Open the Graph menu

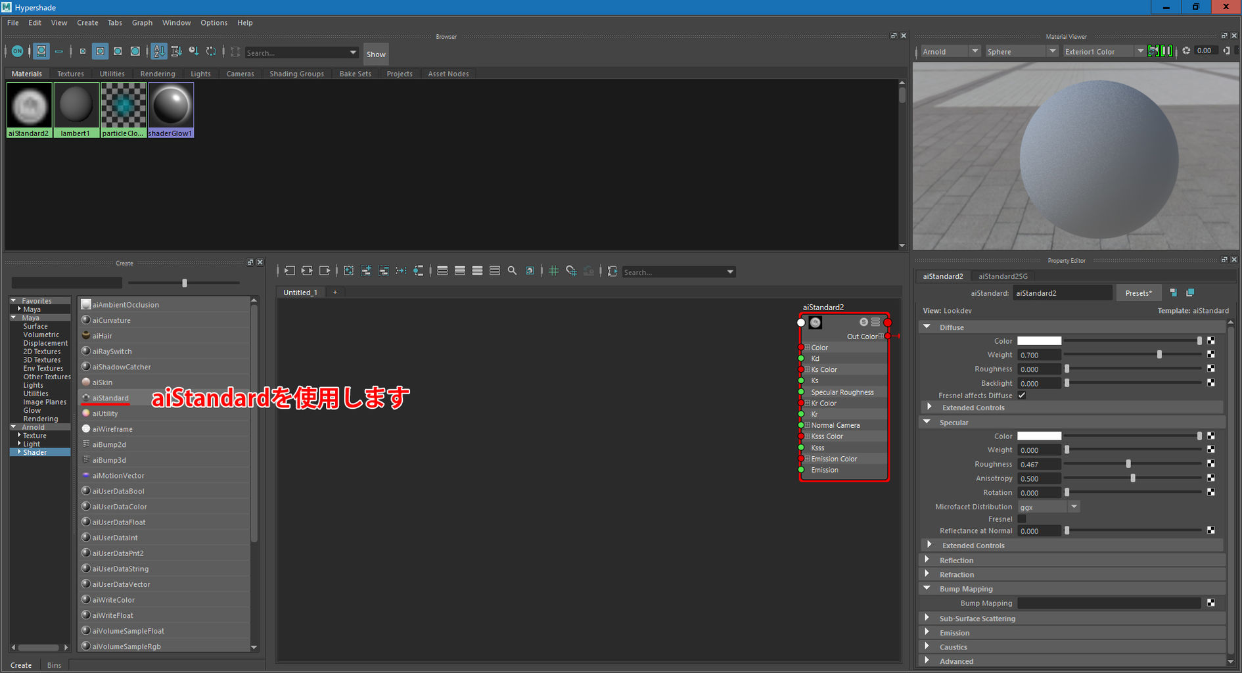(142, 22)
